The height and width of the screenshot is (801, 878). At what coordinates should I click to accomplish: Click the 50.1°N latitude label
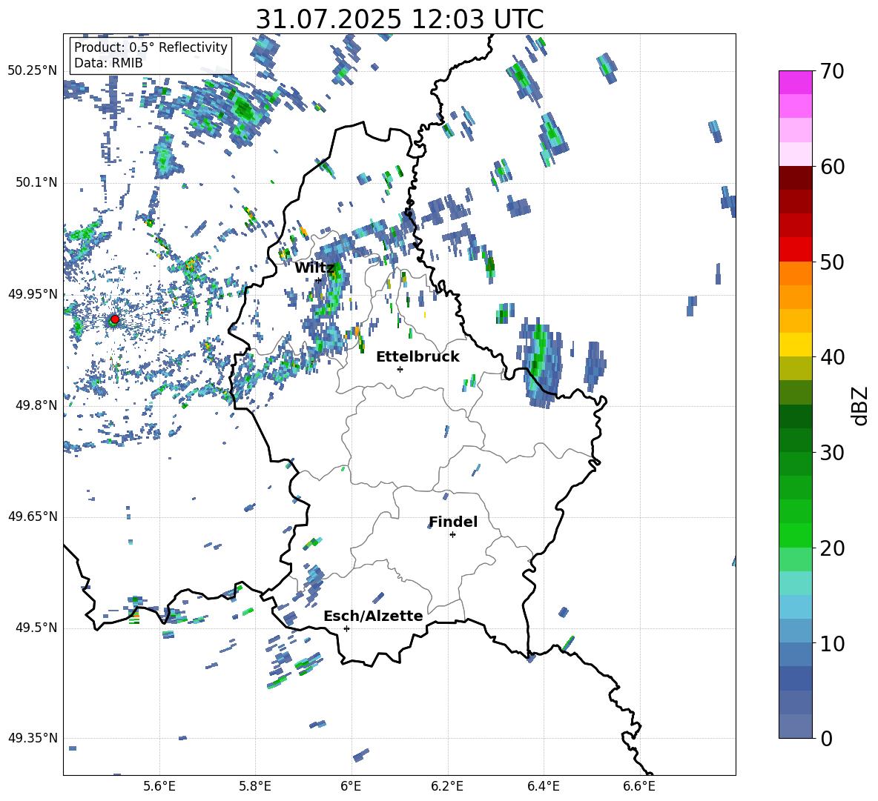tap(36, 183)
